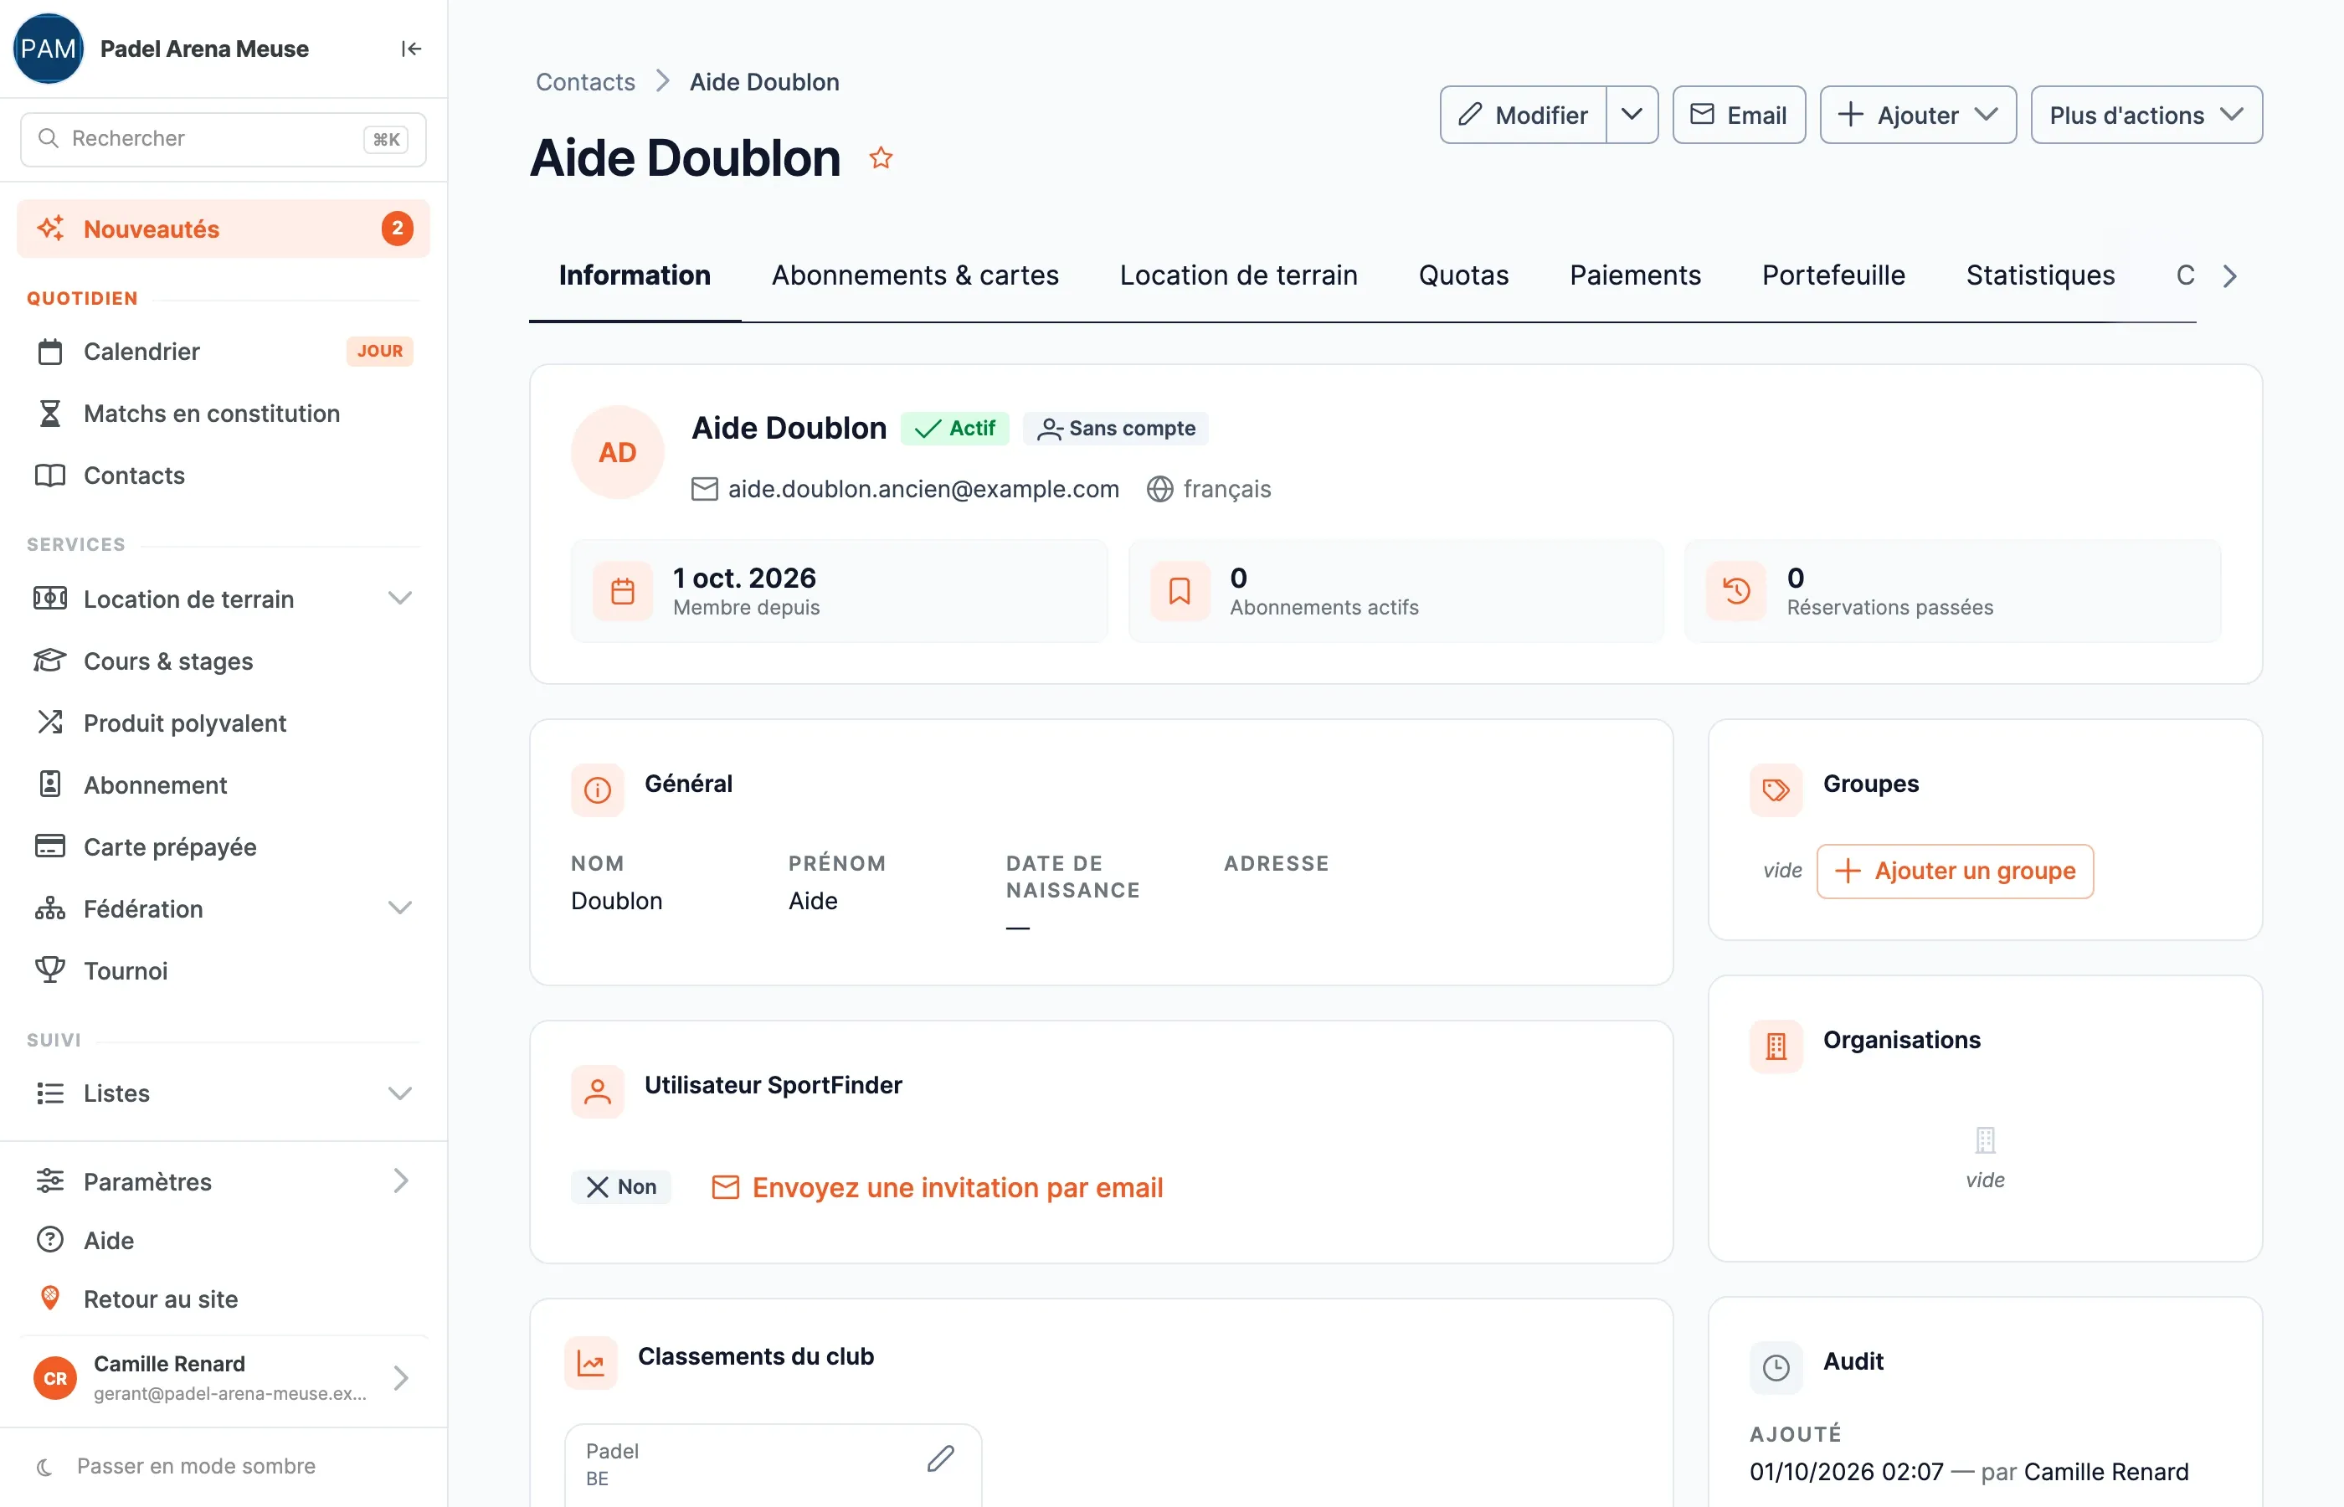Click the Modifier button
2344x1507 pixels.
point(1524,115)
